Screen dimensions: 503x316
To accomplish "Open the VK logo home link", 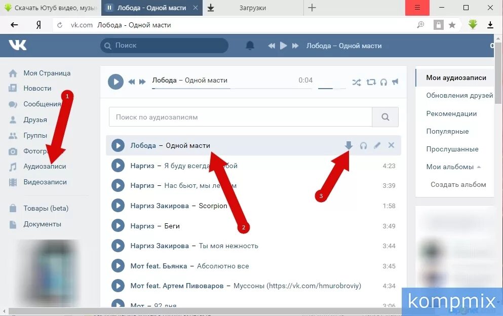I will click(18, 45).
